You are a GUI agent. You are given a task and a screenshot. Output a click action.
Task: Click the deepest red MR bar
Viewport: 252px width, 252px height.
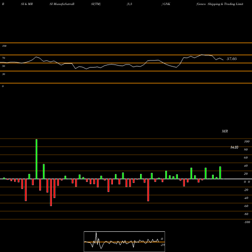pos(51,193)
